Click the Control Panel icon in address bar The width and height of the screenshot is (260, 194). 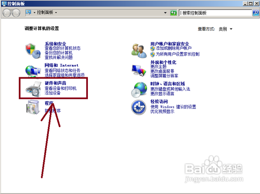point(29,12)
